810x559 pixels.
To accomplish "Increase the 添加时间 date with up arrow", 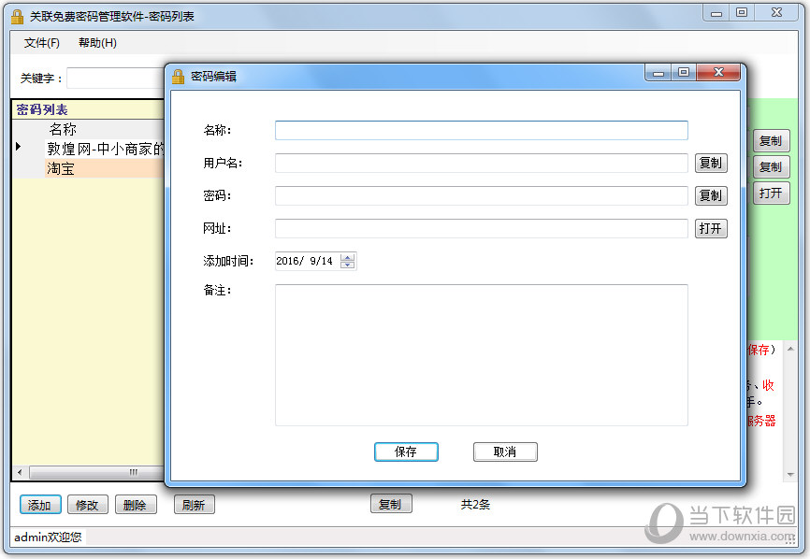I will click(x=348, y=257).
